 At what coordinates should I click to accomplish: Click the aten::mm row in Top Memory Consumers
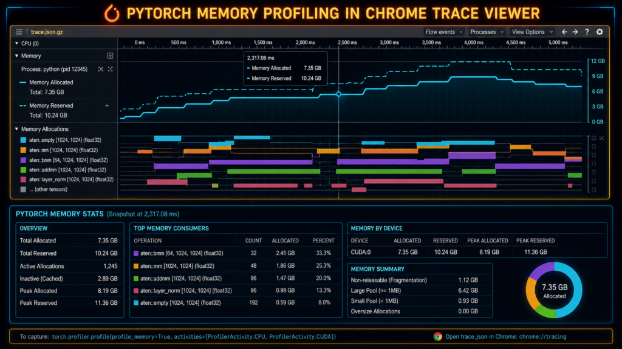(x=236, y=266)
